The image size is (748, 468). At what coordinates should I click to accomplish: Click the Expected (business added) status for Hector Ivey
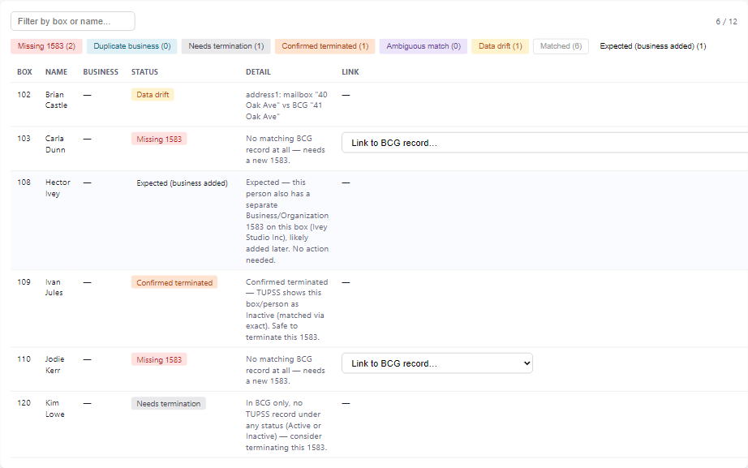182,183
